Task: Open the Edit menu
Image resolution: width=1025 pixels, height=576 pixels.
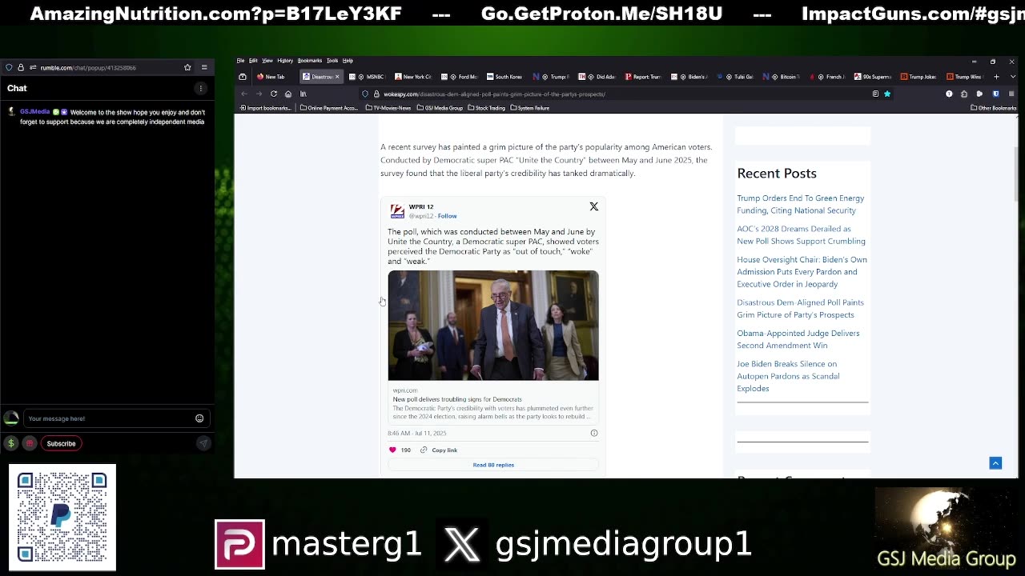Action: point(253,61)
